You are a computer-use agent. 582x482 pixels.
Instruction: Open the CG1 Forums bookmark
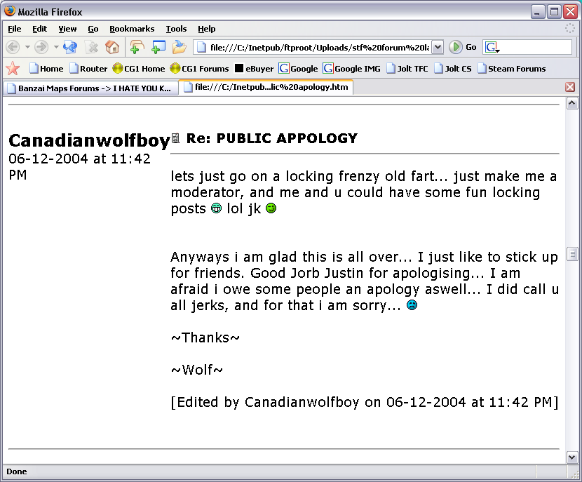(x=200, y=68)
